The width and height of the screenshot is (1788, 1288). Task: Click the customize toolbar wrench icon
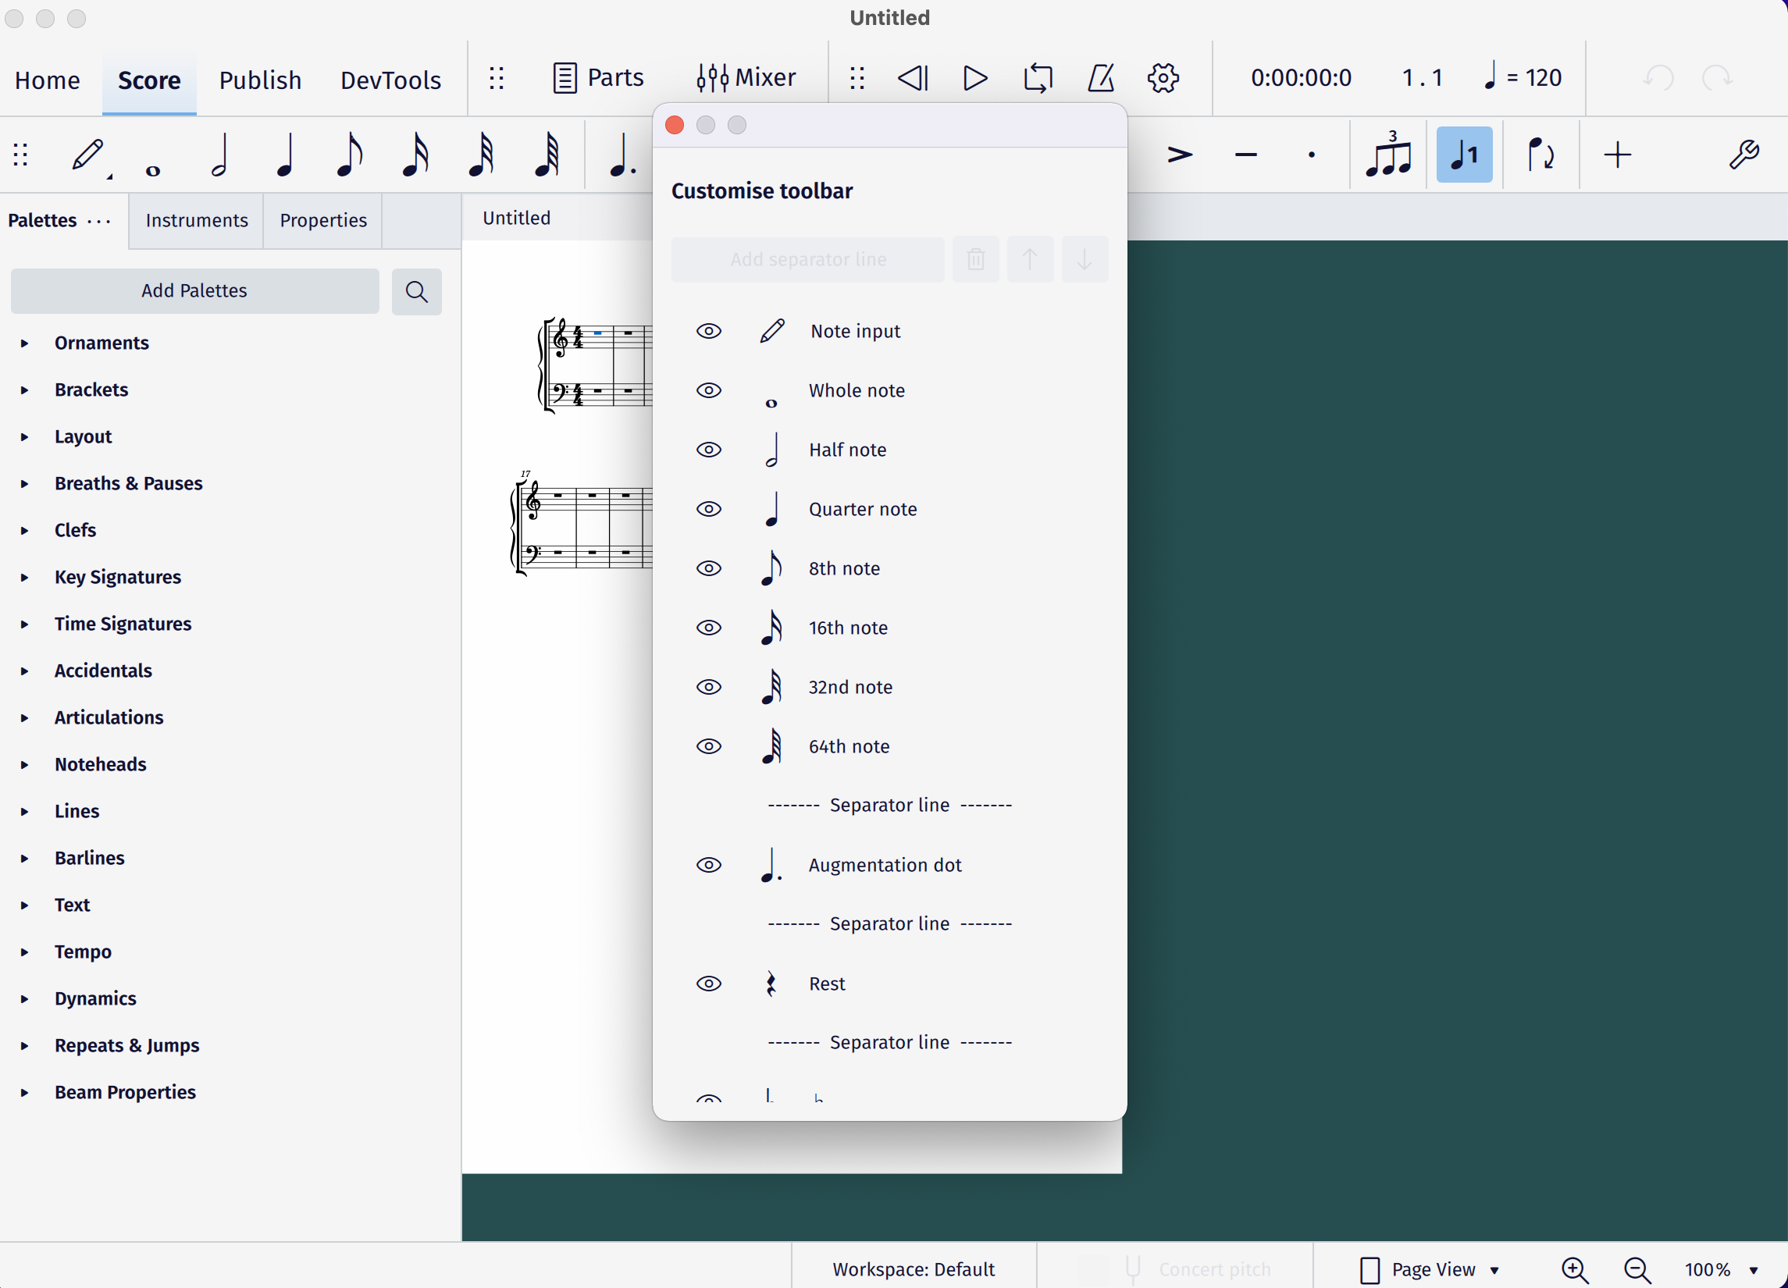tap(1743, 155)
